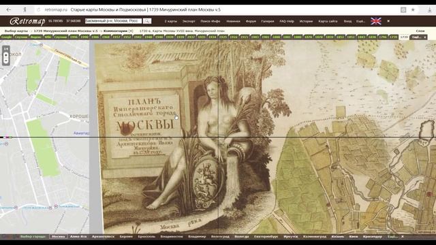Select city 'Казань' in bottom bar
This screenshot has height=245, width=436.
(338, 237)
